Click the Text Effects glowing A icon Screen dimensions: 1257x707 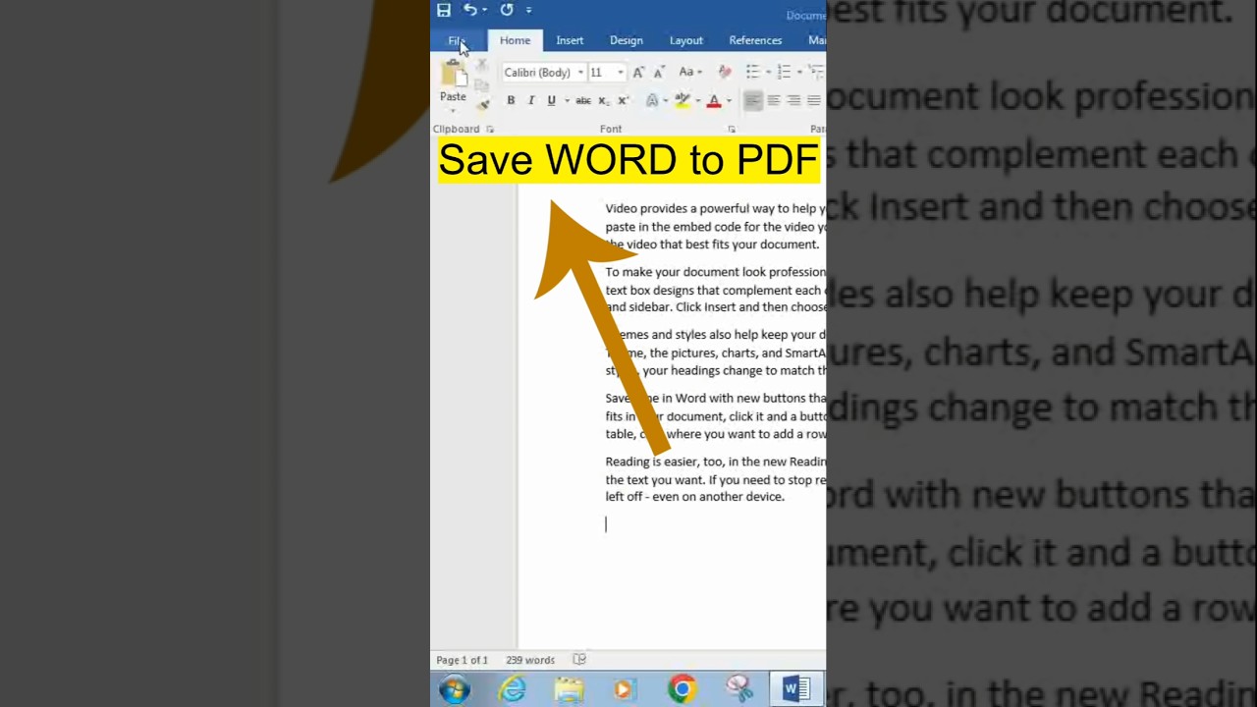click(x=652, y=100)
